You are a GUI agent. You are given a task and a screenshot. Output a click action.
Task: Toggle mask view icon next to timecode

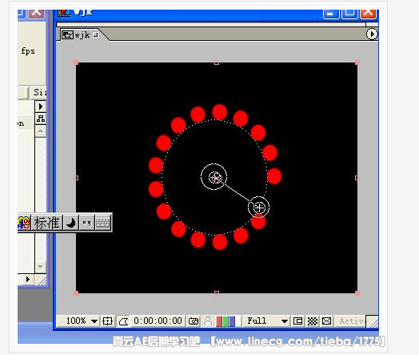coord(123,321)
